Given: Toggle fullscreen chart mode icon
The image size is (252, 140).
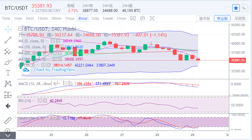Looking at the screenshot, I should (x=152, y=18).
